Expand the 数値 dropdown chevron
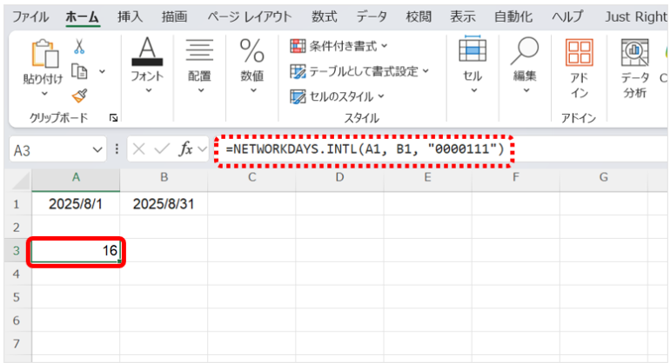The image size is (670, 363). (253, 90)
